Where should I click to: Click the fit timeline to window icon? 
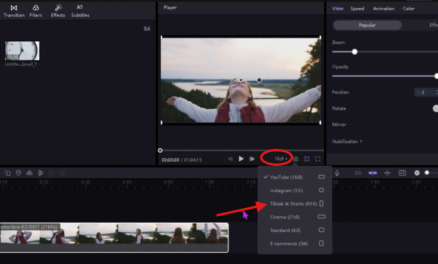pyautogui.click(x=402, y=173)
